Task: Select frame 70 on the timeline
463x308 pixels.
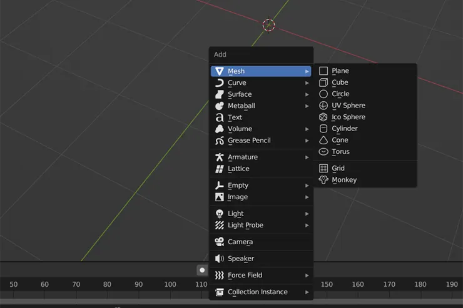Action: tap(76, 284)
